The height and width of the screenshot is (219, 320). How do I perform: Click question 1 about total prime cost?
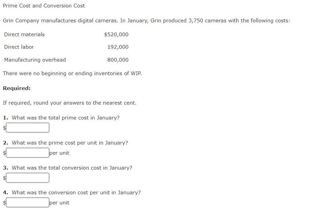[x=61, y=118]
